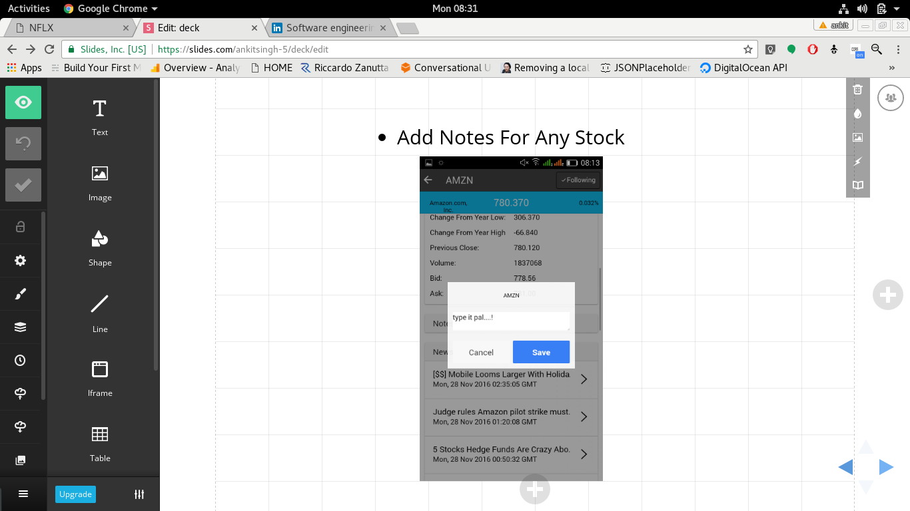Viewport: 910px width, 511px height.
Task: Insert a Line block
Action: [100, 313]
